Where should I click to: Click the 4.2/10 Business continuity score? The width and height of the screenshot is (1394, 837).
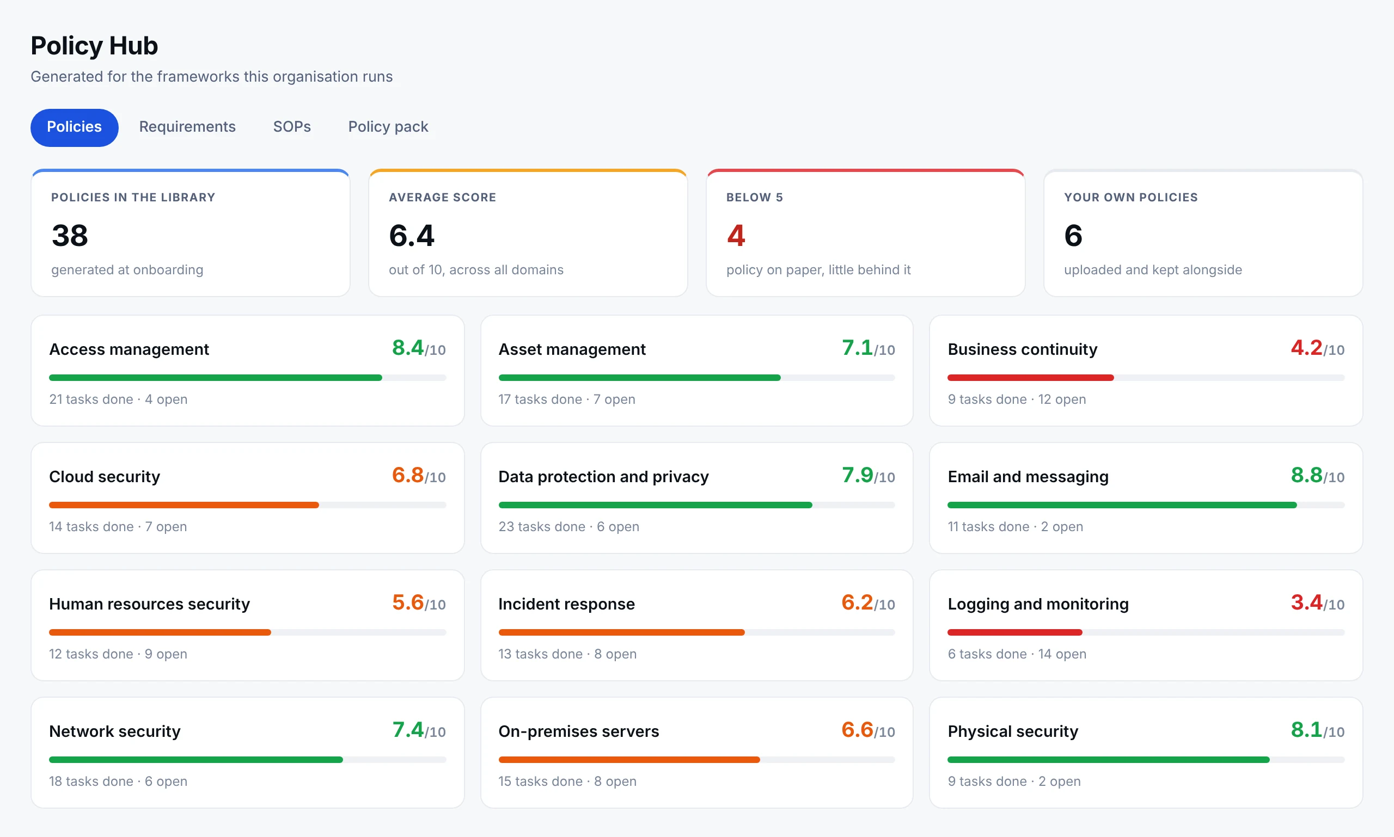[1317, 348]
